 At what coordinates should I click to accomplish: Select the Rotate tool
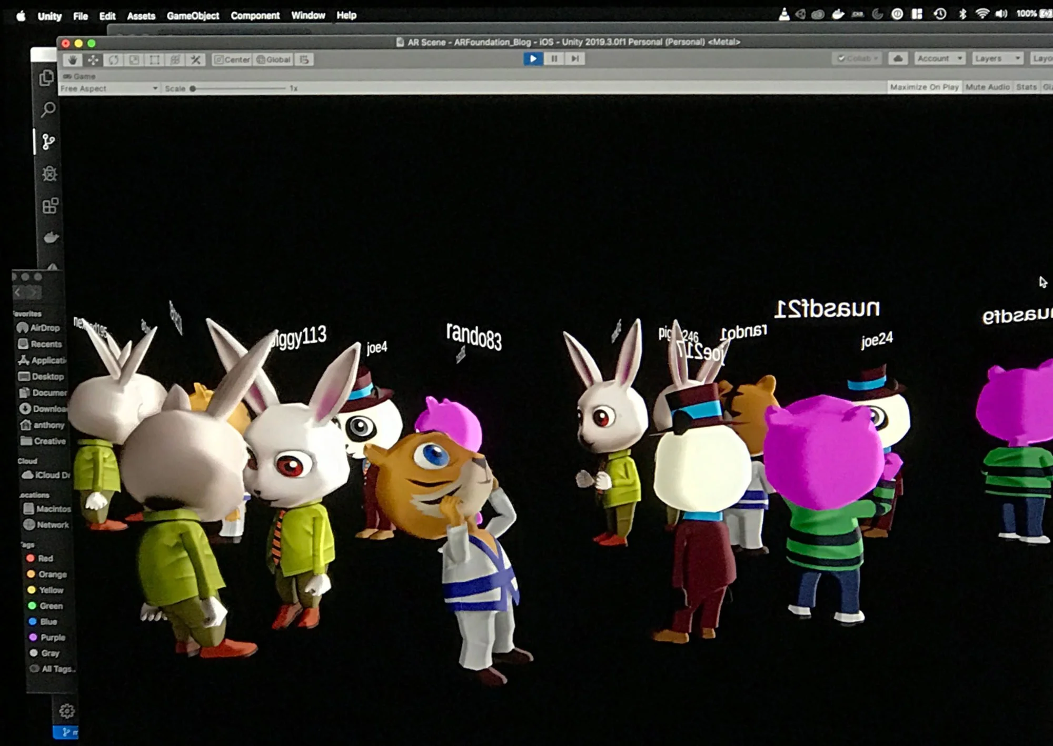[x=114, y=59]
